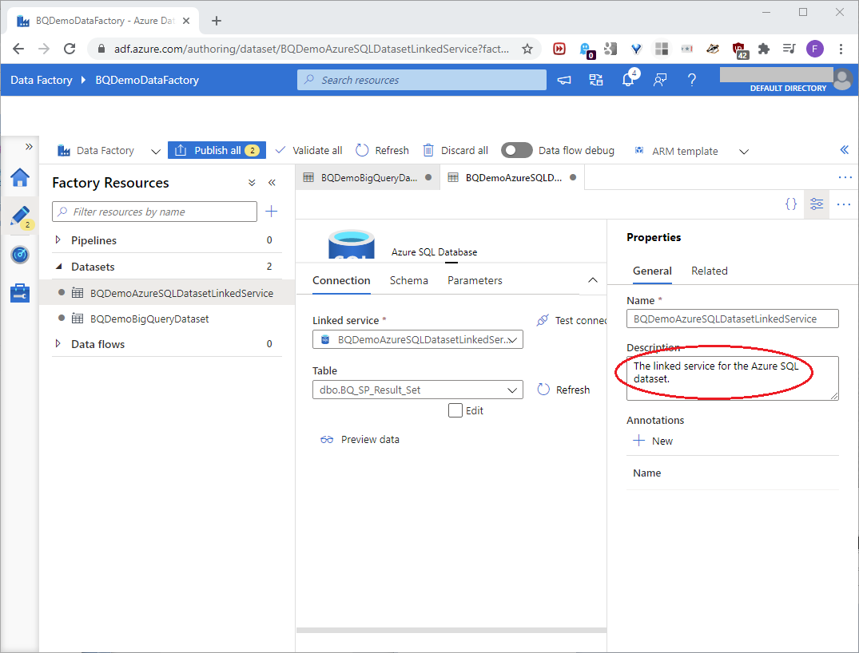859x653 pixels.
Task: Open the Linked service dropdown
Action: point(417,340)
